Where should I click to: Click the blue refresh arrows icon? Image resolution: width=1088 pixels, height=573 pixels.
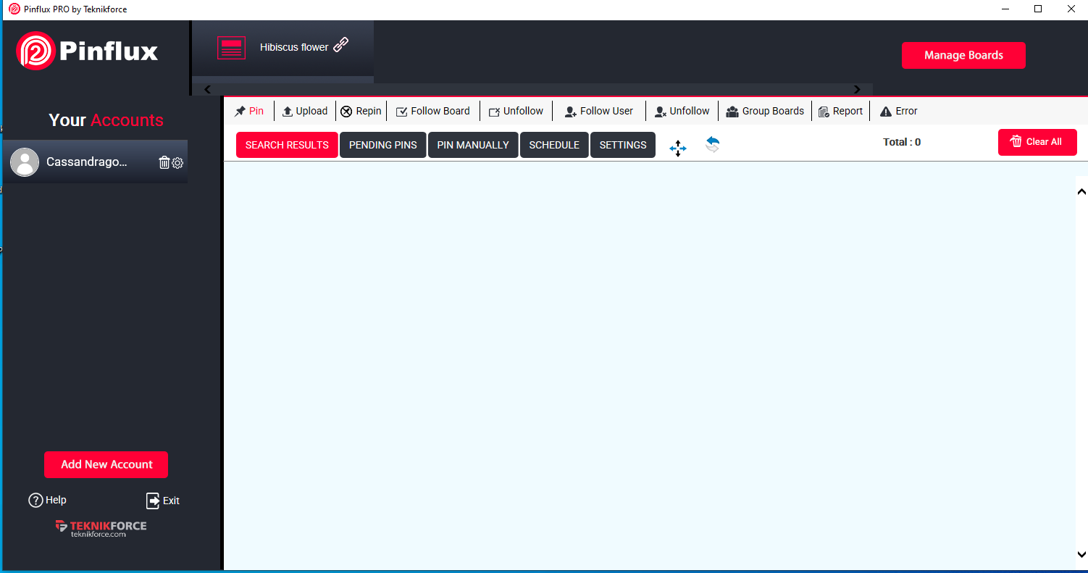(x=713, y=144)
